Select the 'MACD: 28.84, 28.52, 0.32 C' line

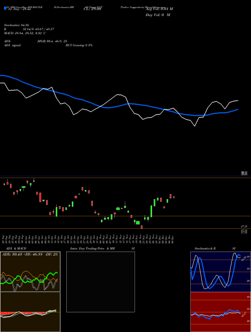[25, 33]
